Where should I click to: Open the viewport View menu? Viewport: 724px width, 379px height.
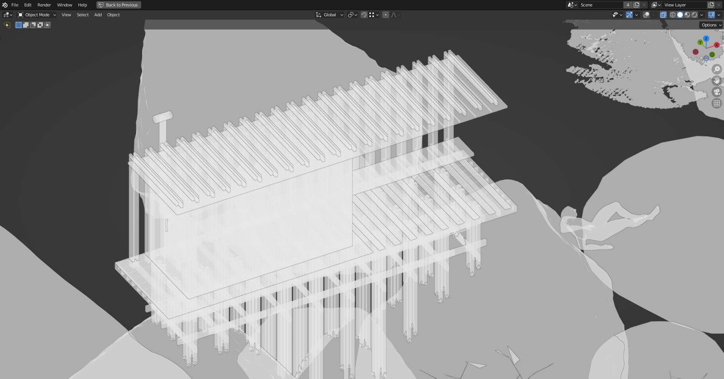[x=66, y=15]
